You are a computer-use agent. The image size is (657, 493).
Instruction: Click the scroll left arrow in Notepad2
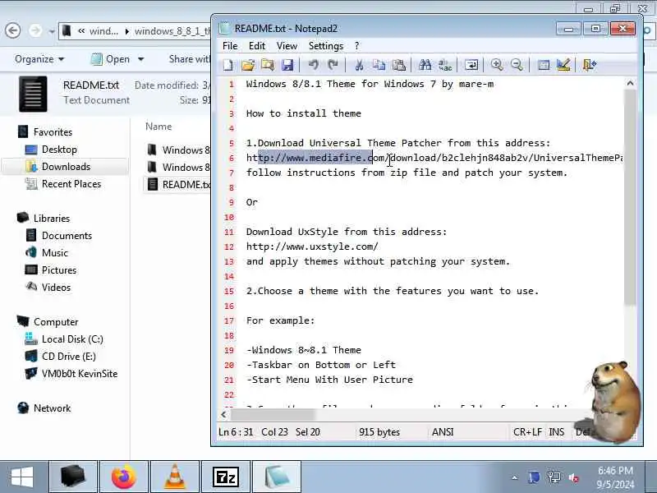tap(223, 415)
